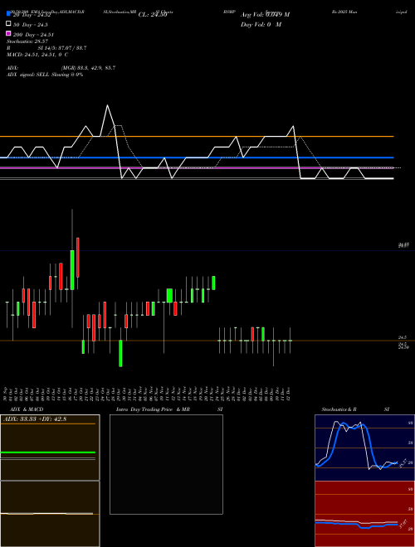The width and height of the screenshot is (415, 547).
Task: Click the 'CL: 24.50' closing price label
Action: click(x=153, y=15)
